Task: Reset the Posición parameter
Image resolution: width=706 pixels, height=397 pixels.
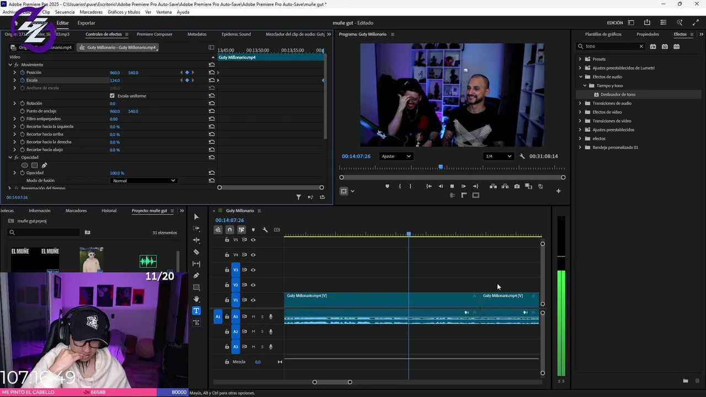Action: (212, 72)
